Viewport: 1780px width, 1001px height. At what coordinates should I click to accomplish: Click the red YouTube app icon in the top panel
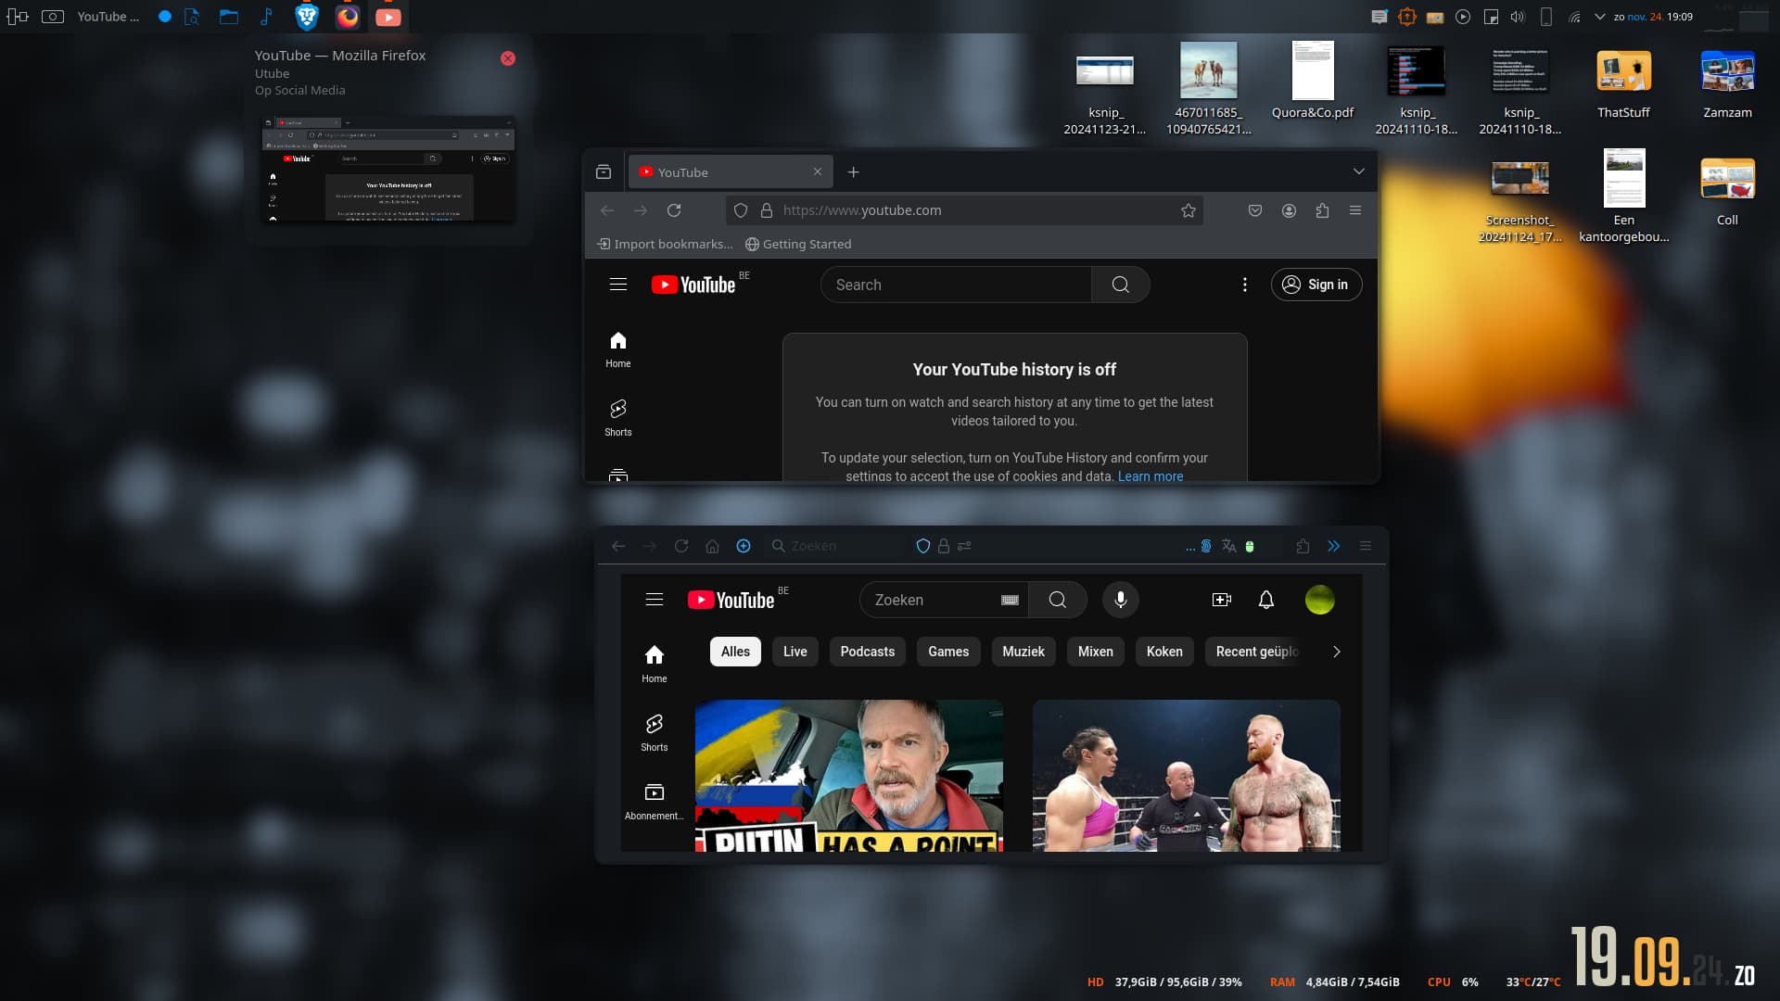point(388,17)
